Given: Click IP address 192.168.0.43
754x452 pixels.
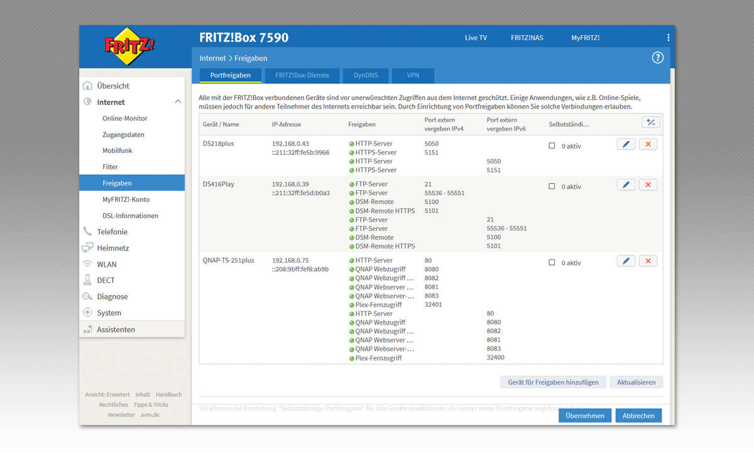Looking at the screenshot, I should pos(290,144).
